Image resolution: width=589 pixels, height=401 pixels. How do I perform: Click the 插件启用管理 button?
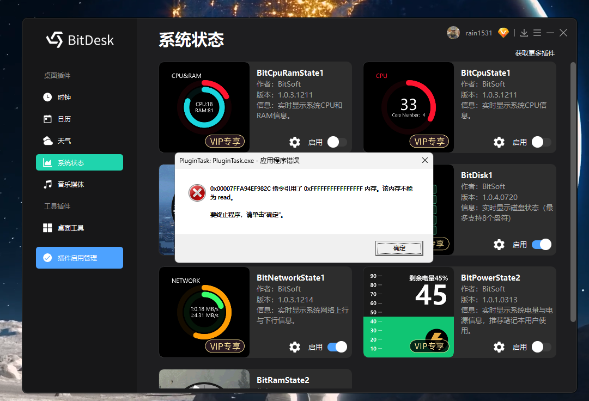click(x=79, y=258)
